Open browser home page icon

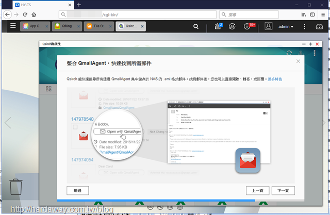point(34,14)
